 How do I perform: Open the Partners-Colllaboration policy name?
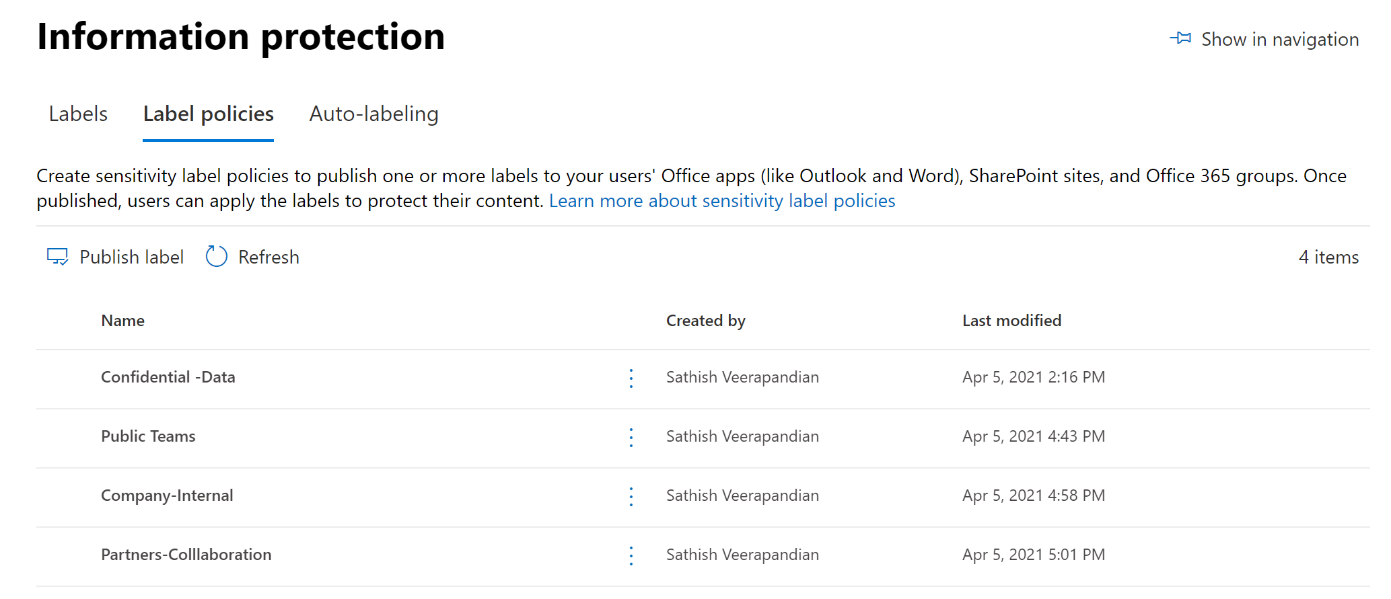[186, 555]
